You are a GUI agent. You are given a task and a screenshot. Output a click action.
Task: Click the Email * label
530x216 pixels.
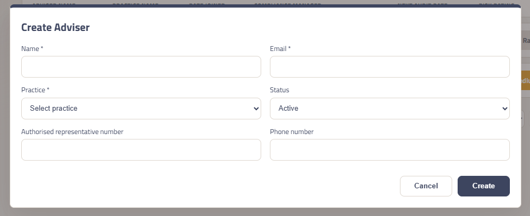280,48
